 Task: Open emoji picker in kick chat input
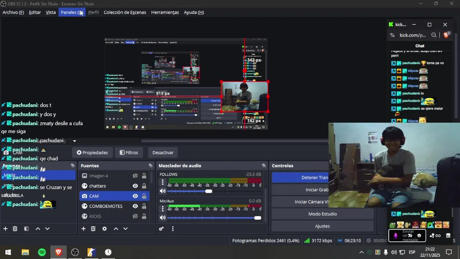tap(419, 236)
